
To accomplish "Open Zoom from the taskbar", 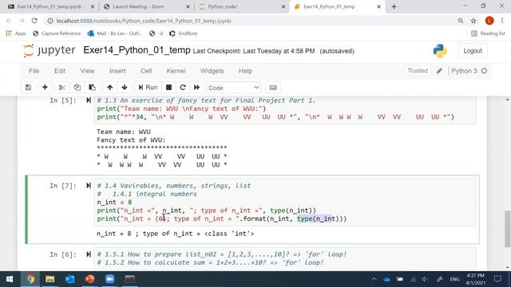I will (110, 279).
